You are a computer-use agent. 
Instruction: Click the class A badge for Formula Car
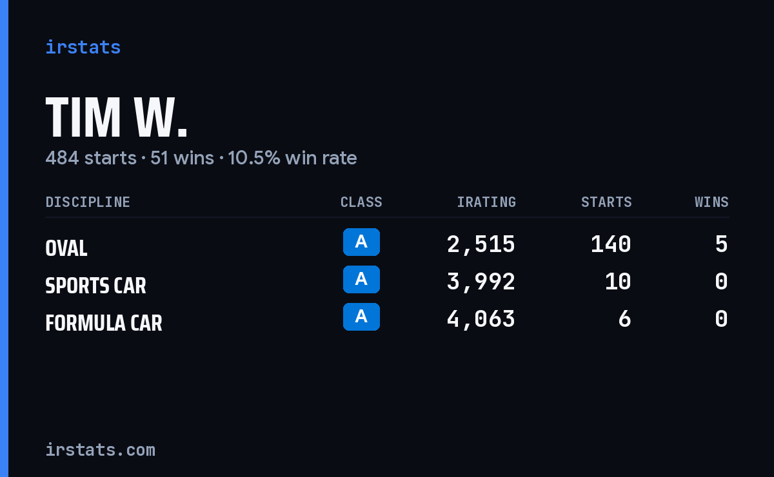[361, 316]
